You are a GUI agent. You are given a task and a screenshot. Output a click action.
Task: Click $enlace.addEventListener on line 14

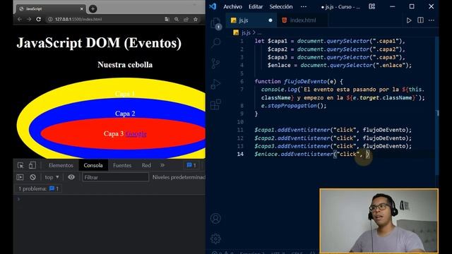(x=294, y=154)
